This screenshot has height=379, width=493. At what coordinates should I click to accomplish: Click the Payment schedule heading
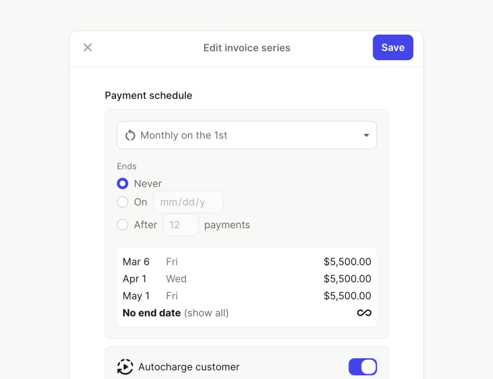(x=148, y=95)
